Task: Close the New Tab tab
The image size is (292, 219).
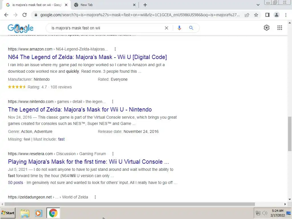Action: 134,5
